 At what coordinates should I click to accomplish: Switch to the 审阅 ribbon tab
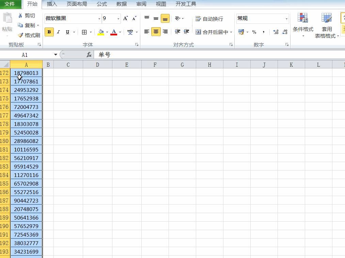tap(141, 4)
